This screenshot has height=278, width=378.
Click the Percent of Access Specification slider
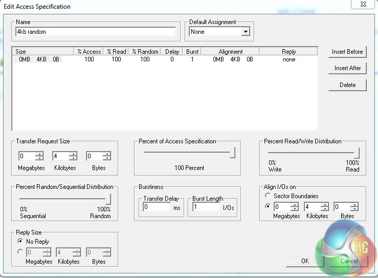pyautogui.click(x=187, y=152)
